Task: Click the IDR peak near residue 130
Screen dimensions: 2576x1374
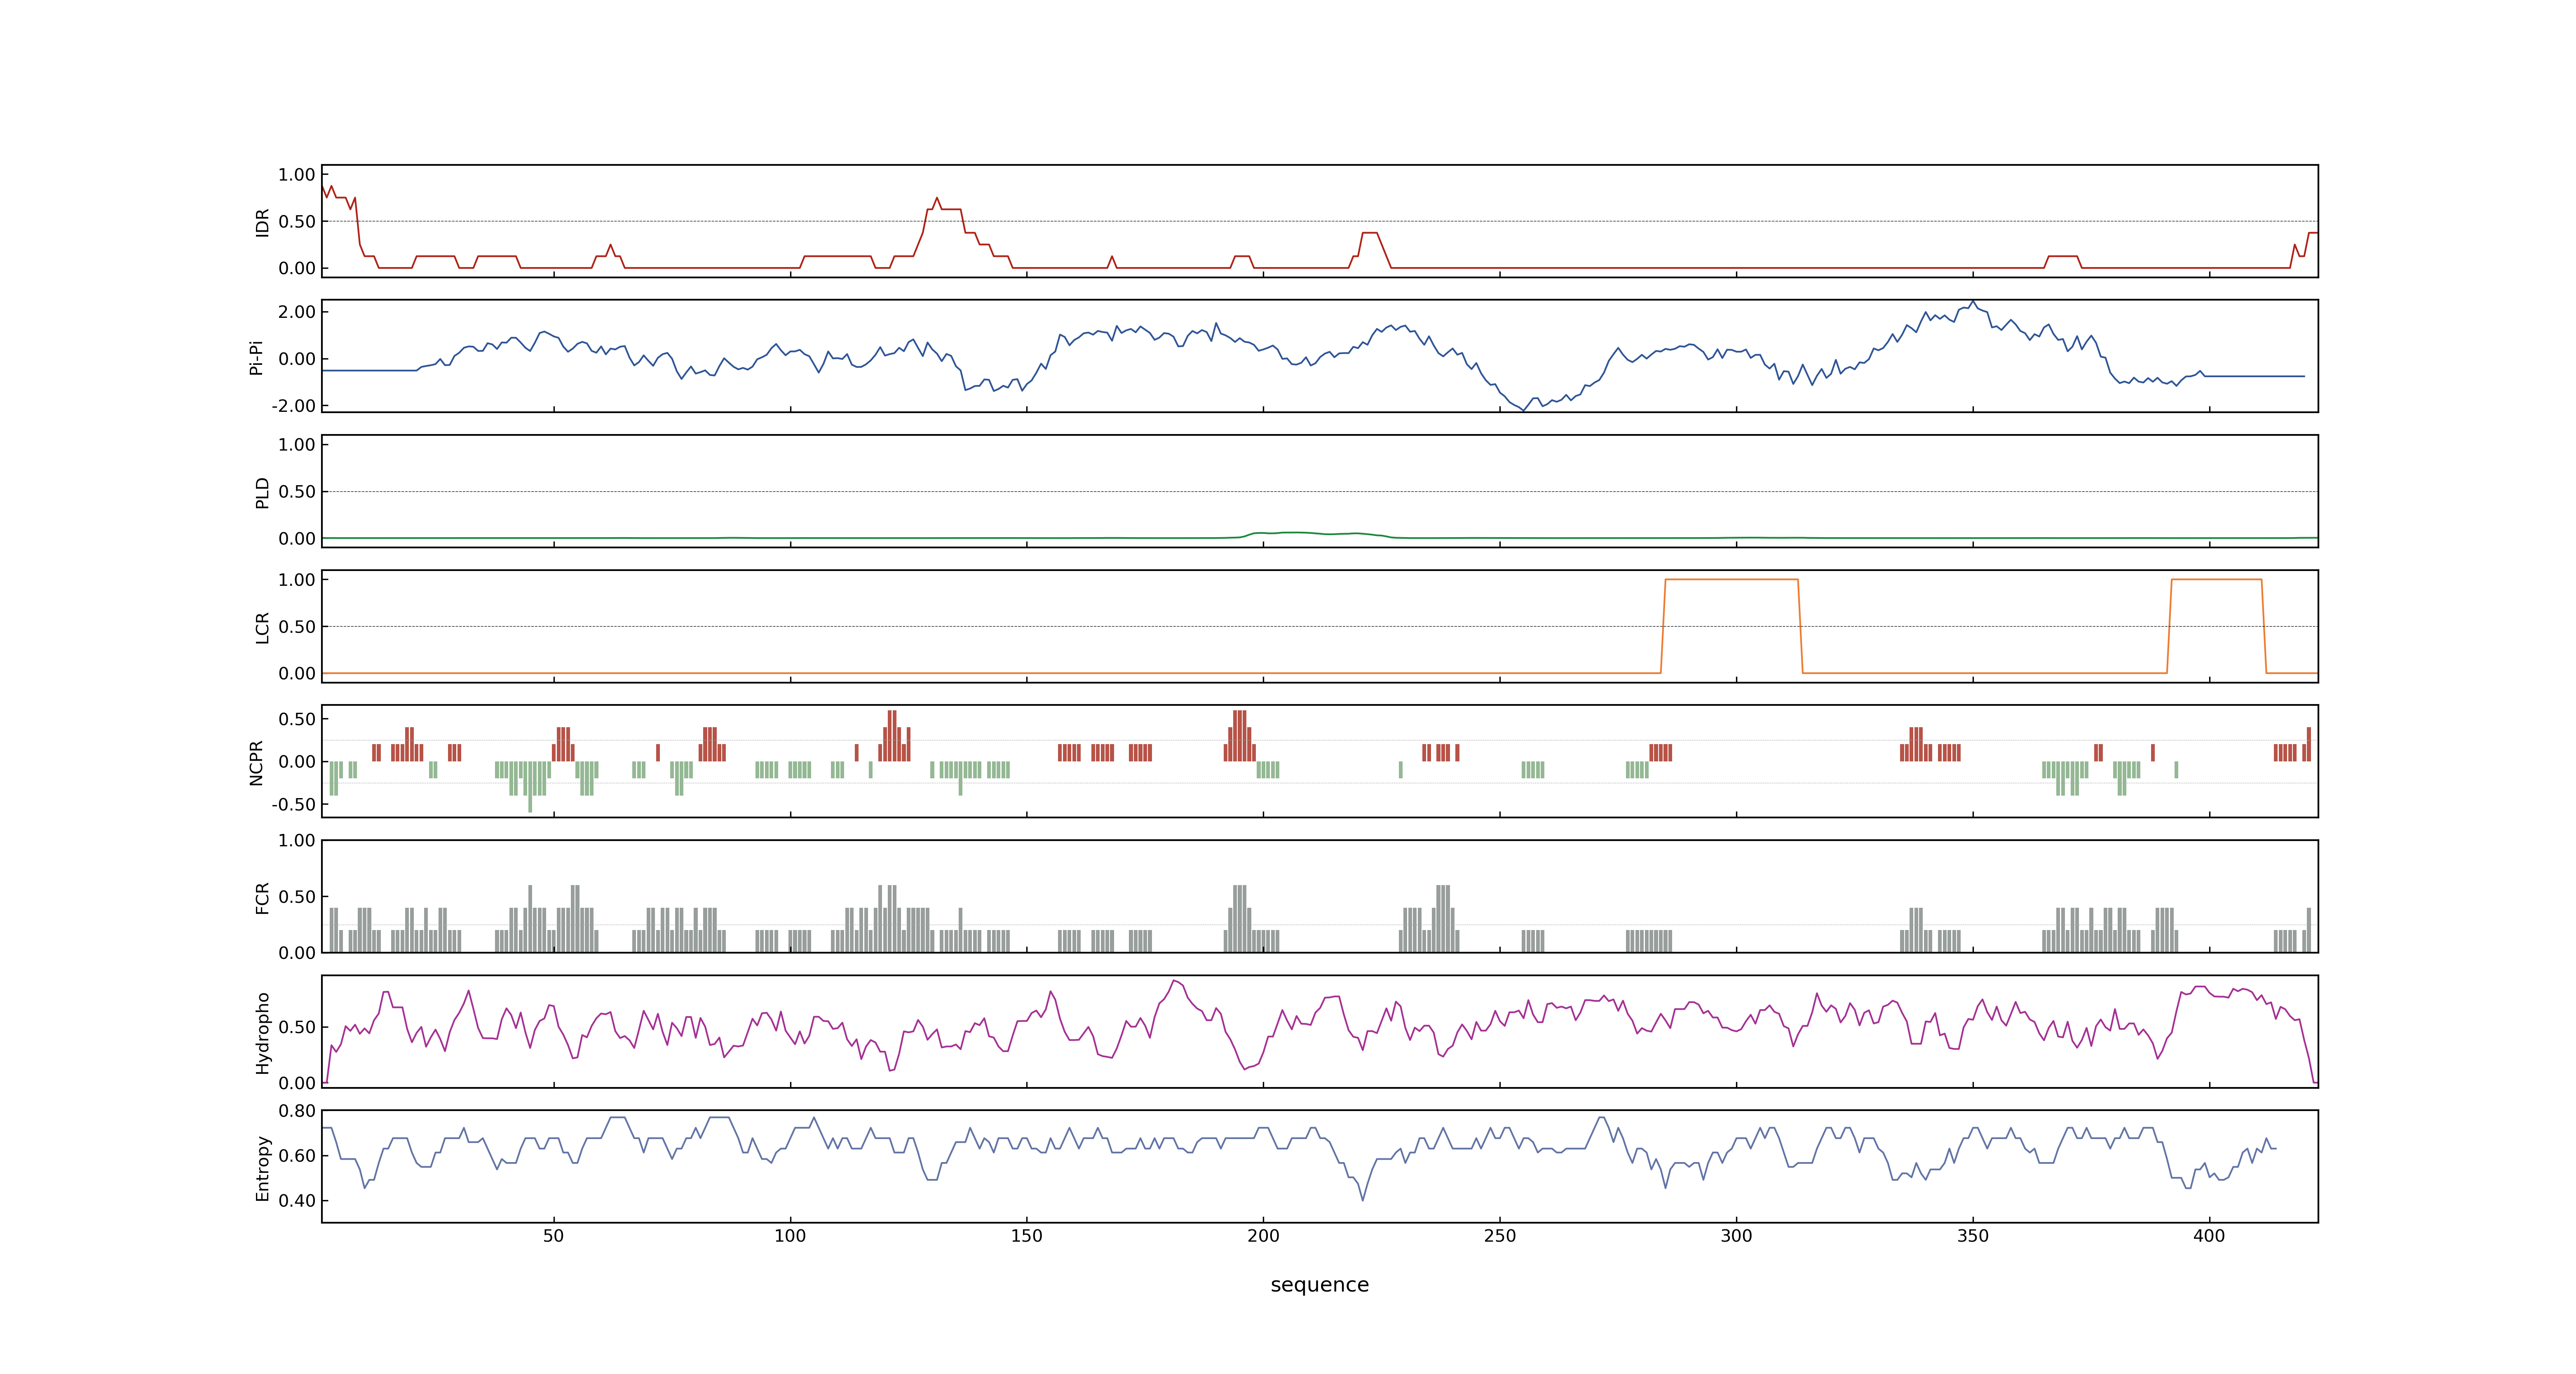Action: point(937,198)
